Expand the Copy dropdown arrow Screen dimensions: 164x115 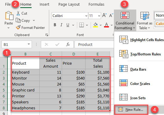point(34,20)
